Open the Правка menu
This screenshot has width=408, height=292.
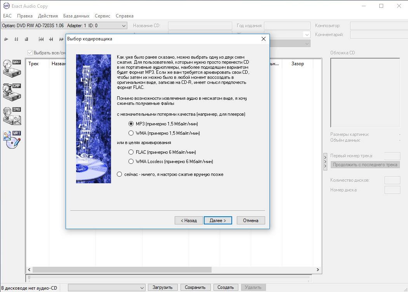click(x=25, y=16)
